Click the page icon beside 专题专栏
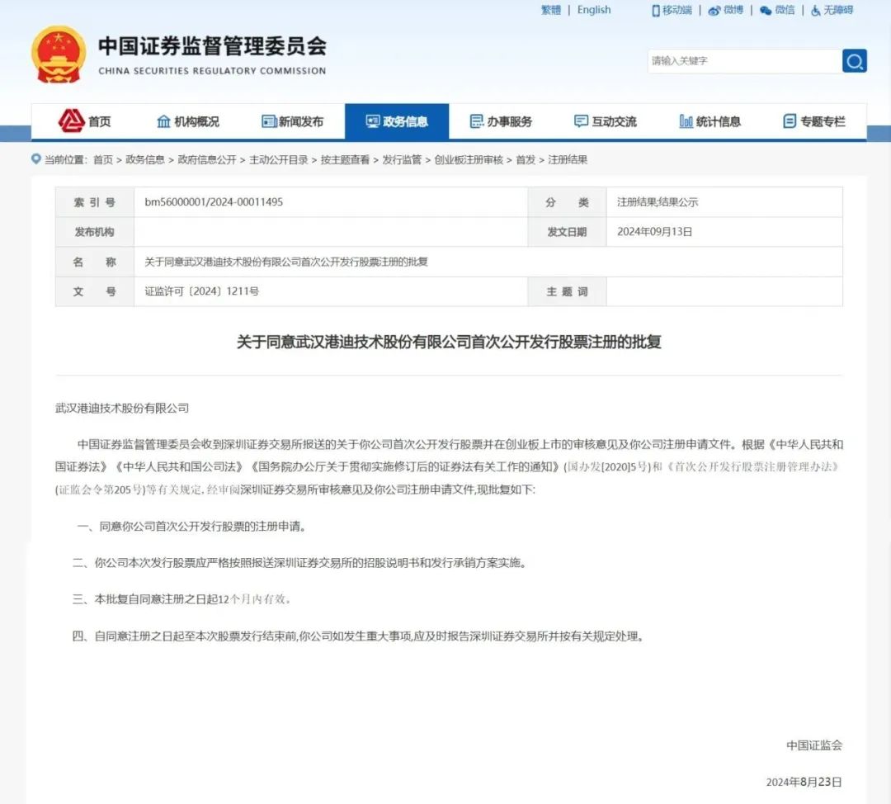 point(790,121)
